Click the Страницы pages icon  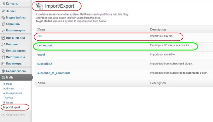tap(3, 24)
